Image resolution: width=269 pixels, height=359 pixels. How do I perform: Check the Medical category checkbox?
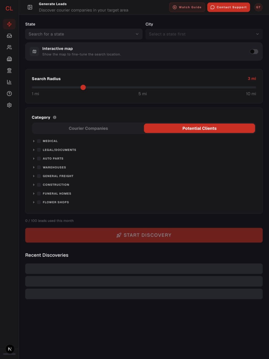39,141
